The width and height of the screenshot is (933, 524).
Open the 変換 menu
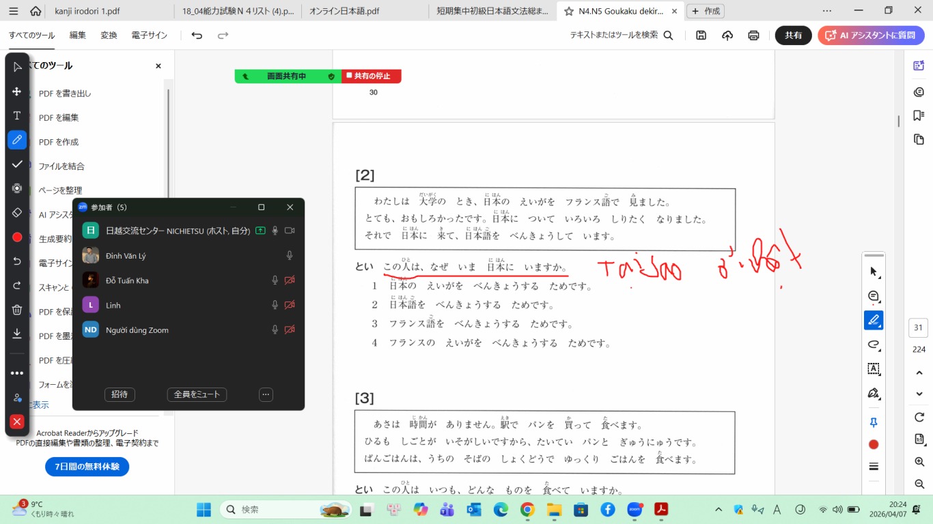(x=109, y=35)
